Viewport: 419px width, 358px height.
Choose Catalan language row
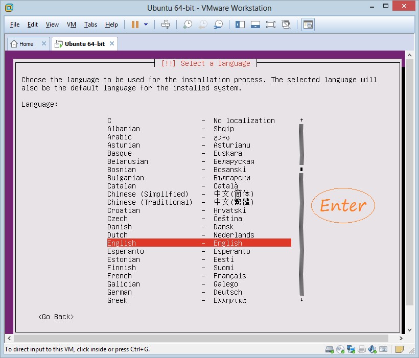coord(199,186)
